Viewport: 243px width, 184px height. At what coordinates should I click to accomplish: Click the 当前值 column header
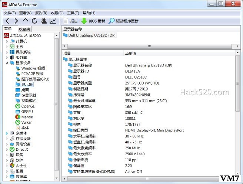(179, 53)
